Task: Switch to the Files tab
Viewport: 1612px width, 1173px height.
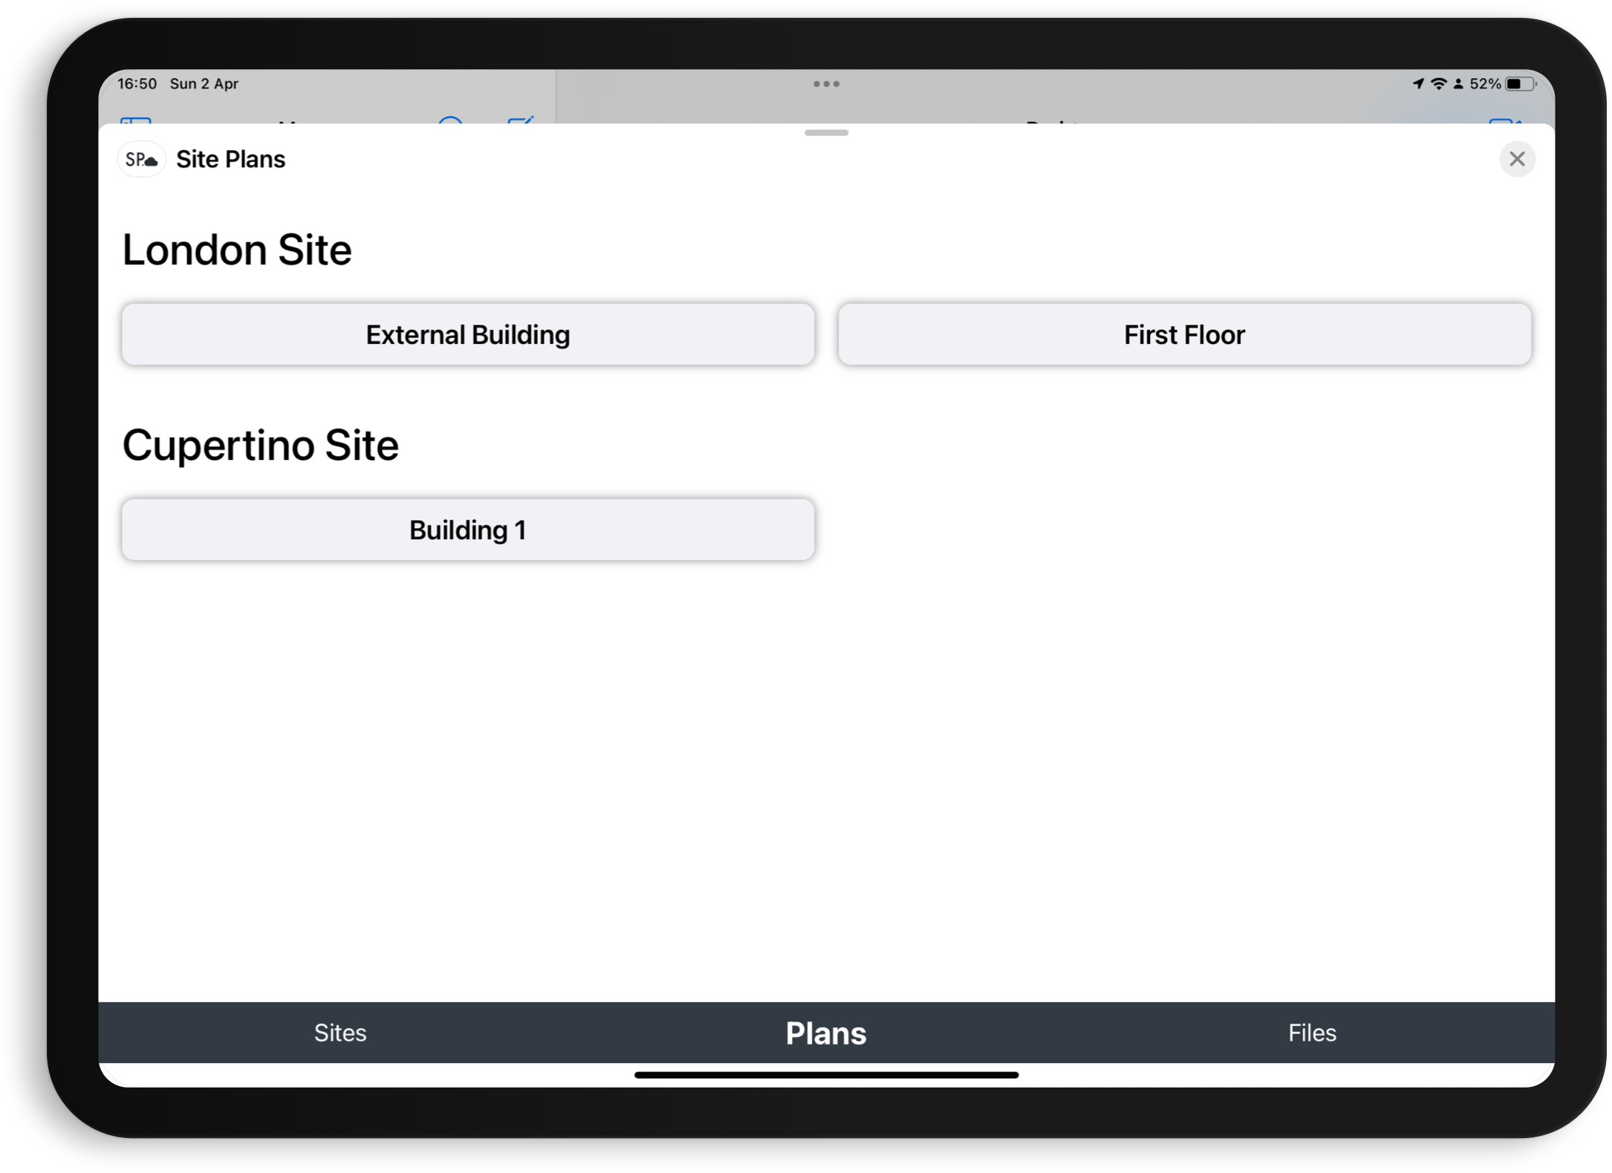Action: point(1312,1033)
